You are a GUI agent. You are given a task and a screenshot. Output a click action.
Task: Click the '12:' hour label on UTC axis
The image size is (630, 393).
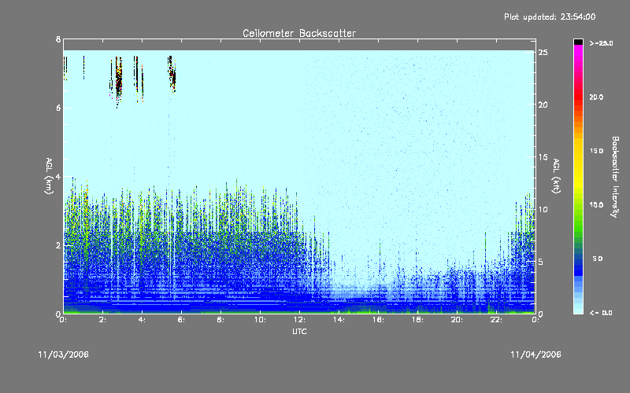(299, 320)
